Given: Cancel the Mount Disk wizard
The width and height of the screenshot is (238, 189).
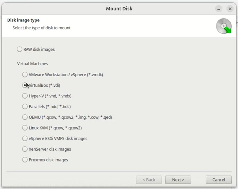Looking at the screenshot, I should click(219, 180).
